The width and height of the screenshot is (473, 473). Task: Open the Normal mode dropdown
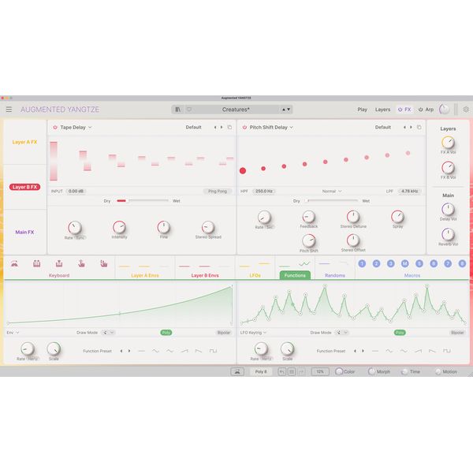pos(332,192)
